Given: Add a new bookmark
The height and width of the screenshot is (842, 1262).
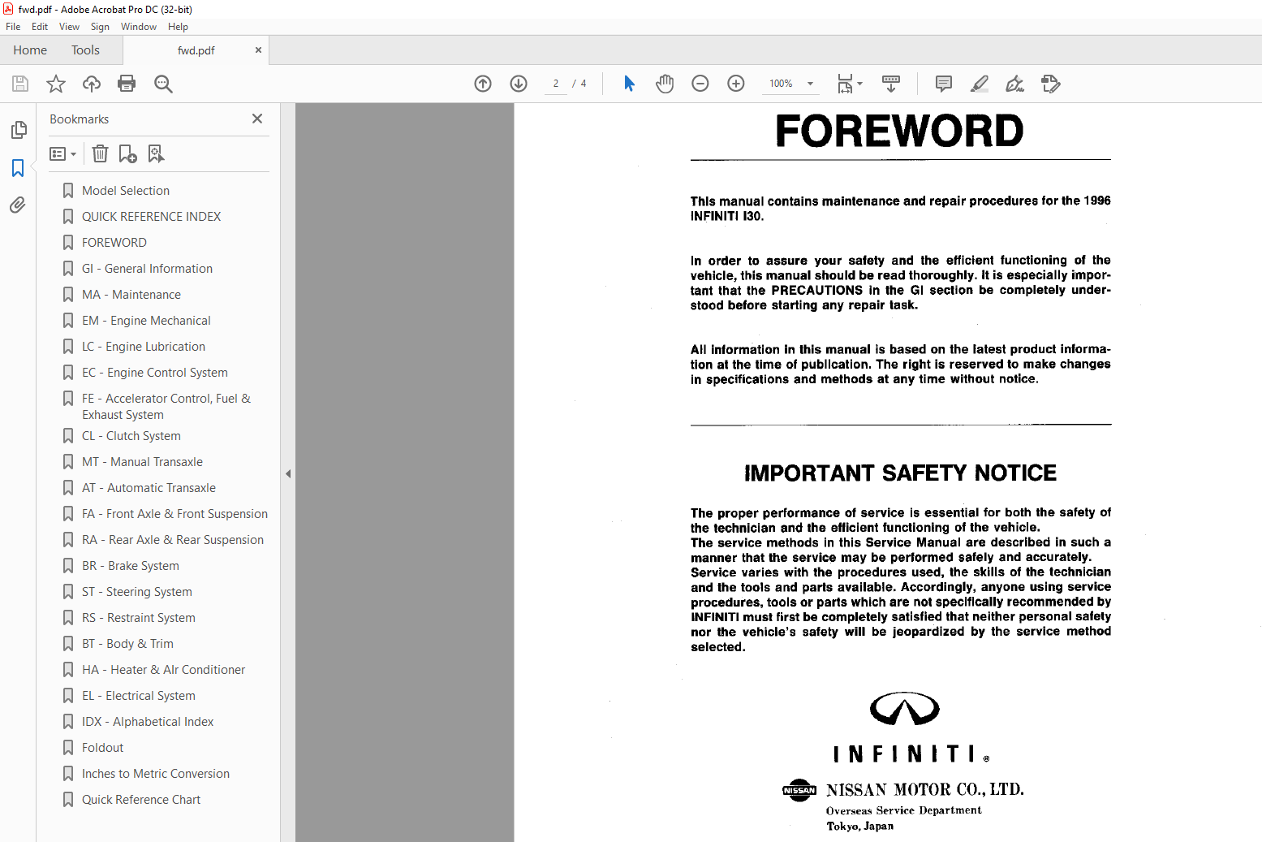Looking at the screenshot, I should pyautogui.click(x=127, y=153).
